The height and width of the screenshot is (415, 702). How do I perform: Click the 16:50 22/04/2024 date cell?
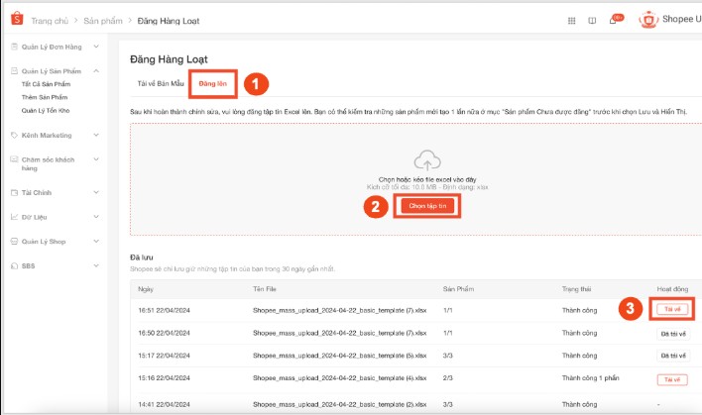pyautogui.click(x=164, y=333)
